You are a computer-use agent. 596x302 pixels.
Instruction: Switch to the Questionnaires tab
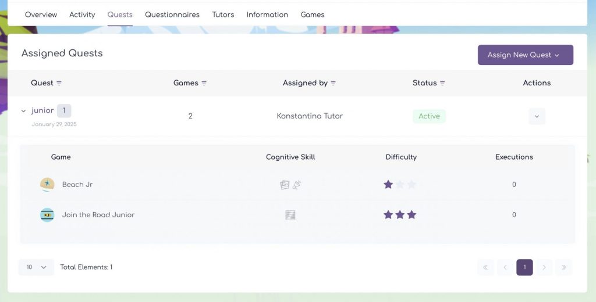point(172,15)
